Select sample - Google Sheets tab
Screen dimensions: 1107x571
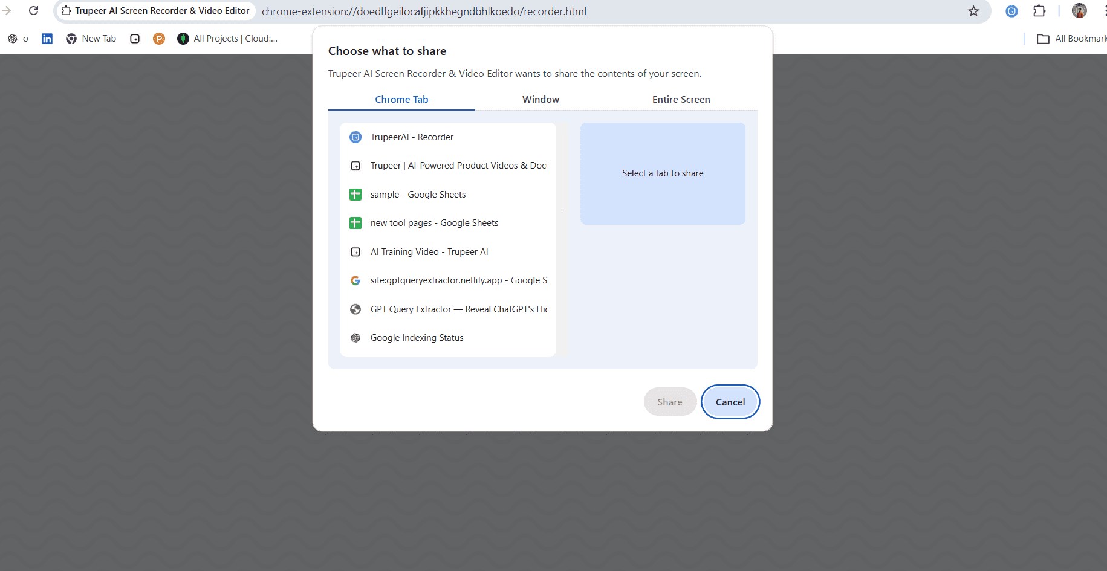pyautogui.click(x=448, y=195)
